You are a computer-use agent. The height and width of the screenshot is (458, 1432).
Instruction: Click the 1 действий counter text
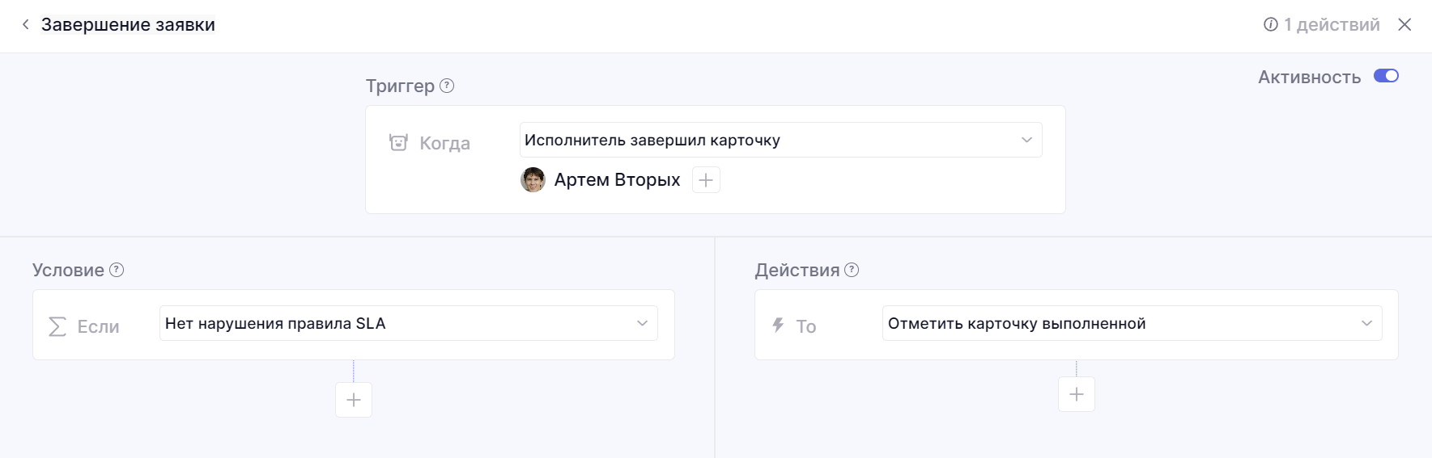[1332, 25]
